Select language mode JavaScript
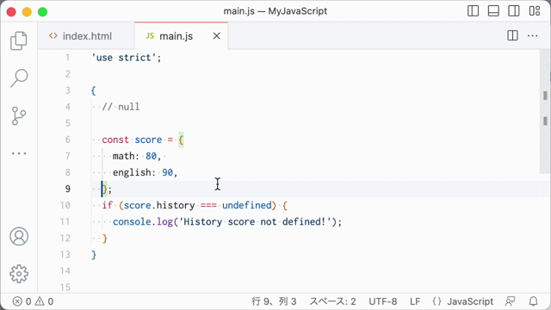551x310 pixels. coord(470,301)
